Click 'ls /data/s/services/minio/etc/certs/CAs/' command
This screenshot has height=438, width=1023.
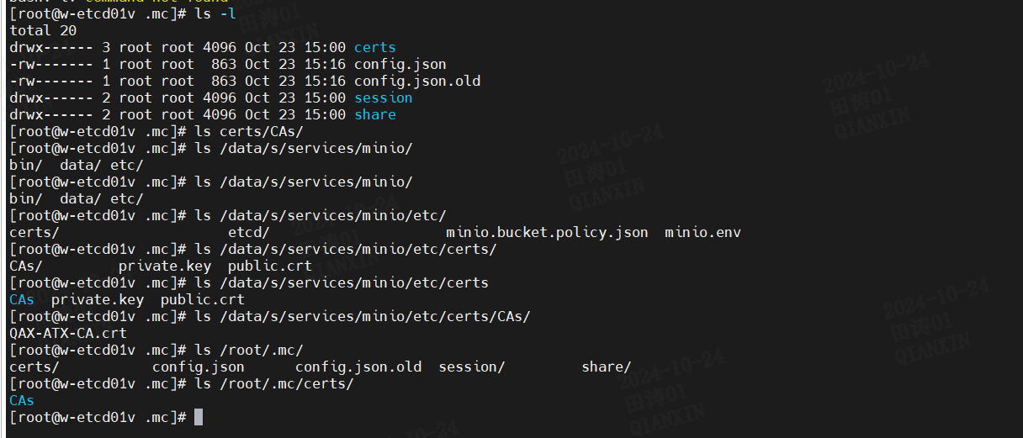click(363, 316)
